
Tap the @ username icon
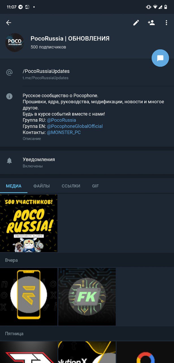[9, 73]
